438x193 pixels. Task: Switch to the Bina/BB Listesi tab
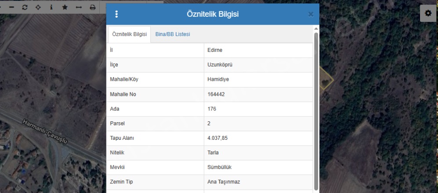coord(173,34)
